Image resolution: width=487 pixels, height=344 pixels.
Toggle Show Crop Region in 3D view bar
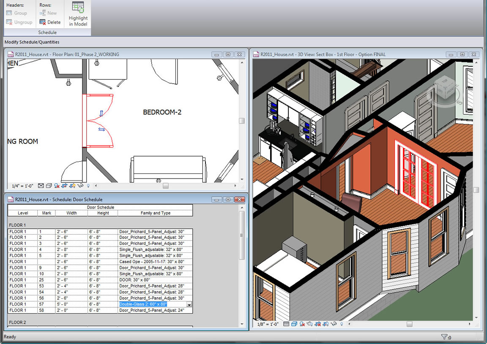pos(326,324)
